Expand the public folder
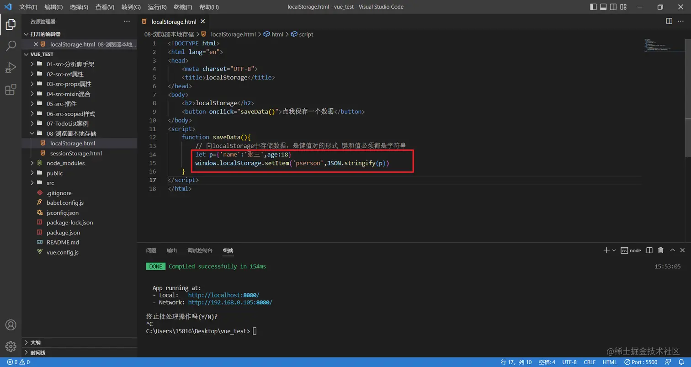The image size is (691, 367). click(80, 173)
